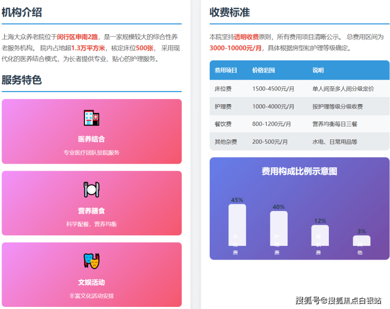This screenshot has width=390, height=309.
Task: Click the theater masks icon
Action: coord(91,261)
